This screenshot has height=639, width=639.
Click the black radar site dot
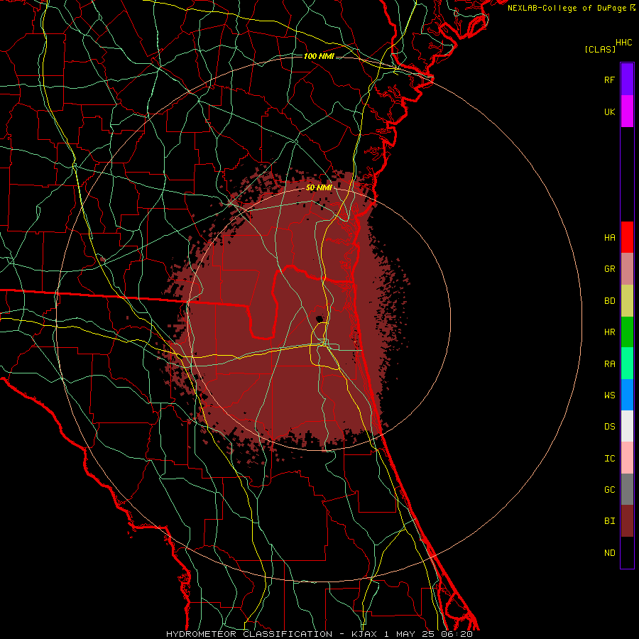(319, 318)
